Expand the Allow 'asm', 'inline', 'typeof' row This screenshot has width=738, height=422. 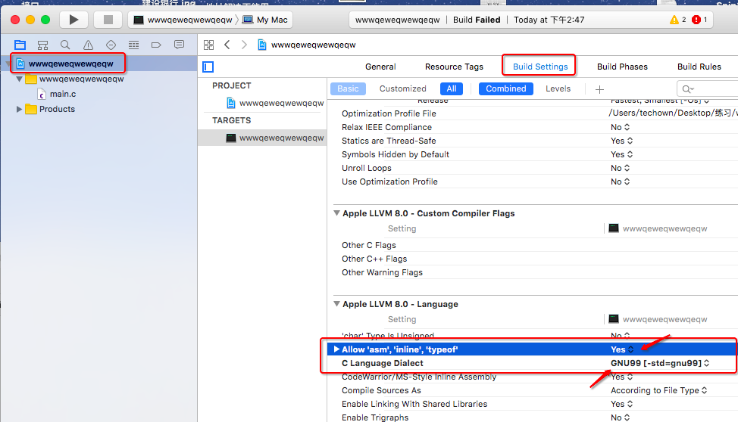click(336, 349)
